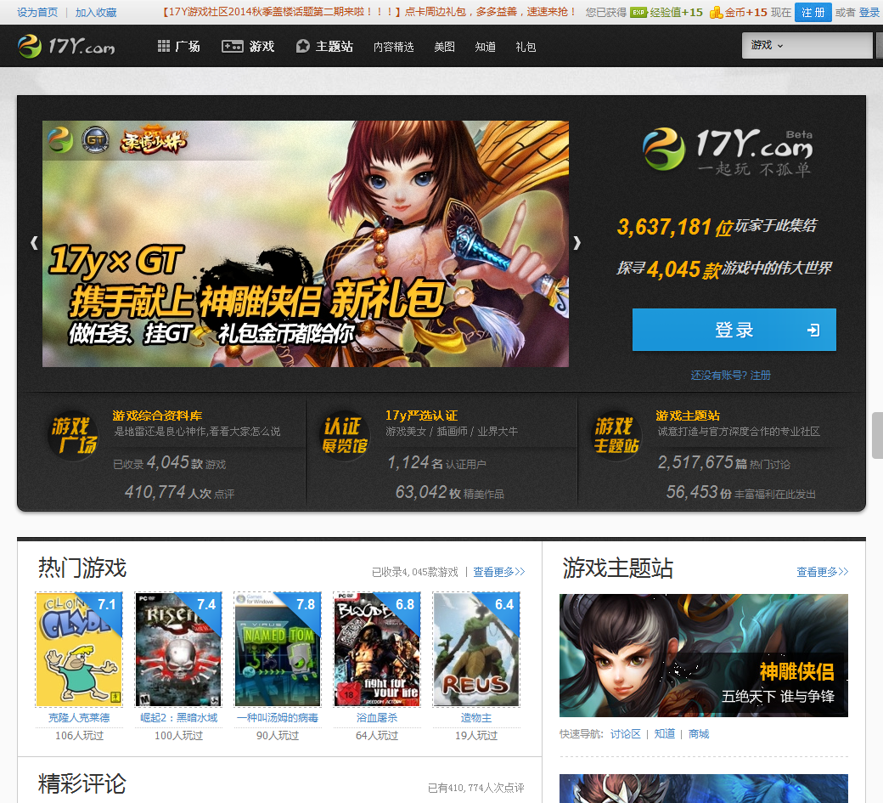883x803 pixels.
Task: Show next banner slide arrow
Action: tap(576, 243)
